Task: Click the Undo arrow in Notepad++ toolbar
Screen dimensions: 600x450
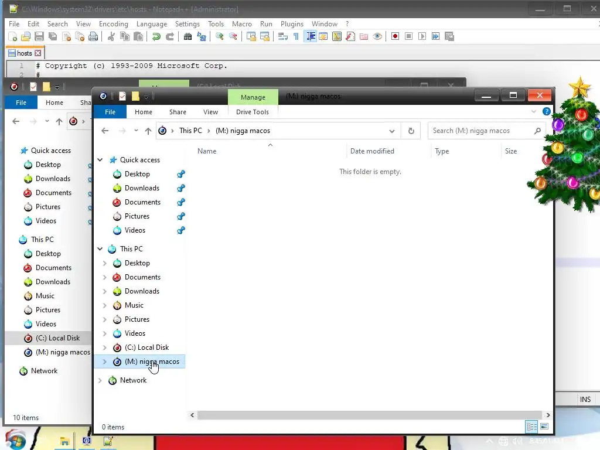Action: [156, 36]
